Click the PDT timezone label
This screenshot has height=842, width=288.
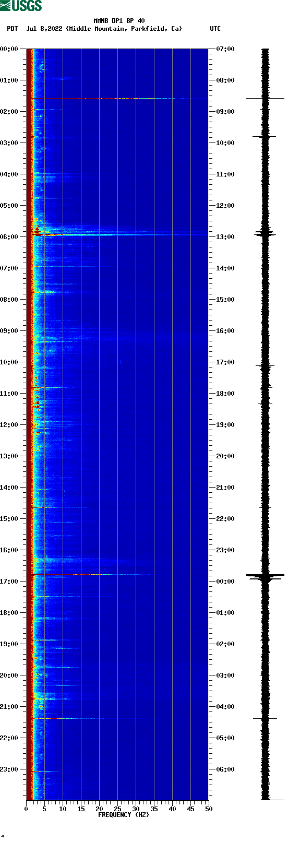[13, 29]
